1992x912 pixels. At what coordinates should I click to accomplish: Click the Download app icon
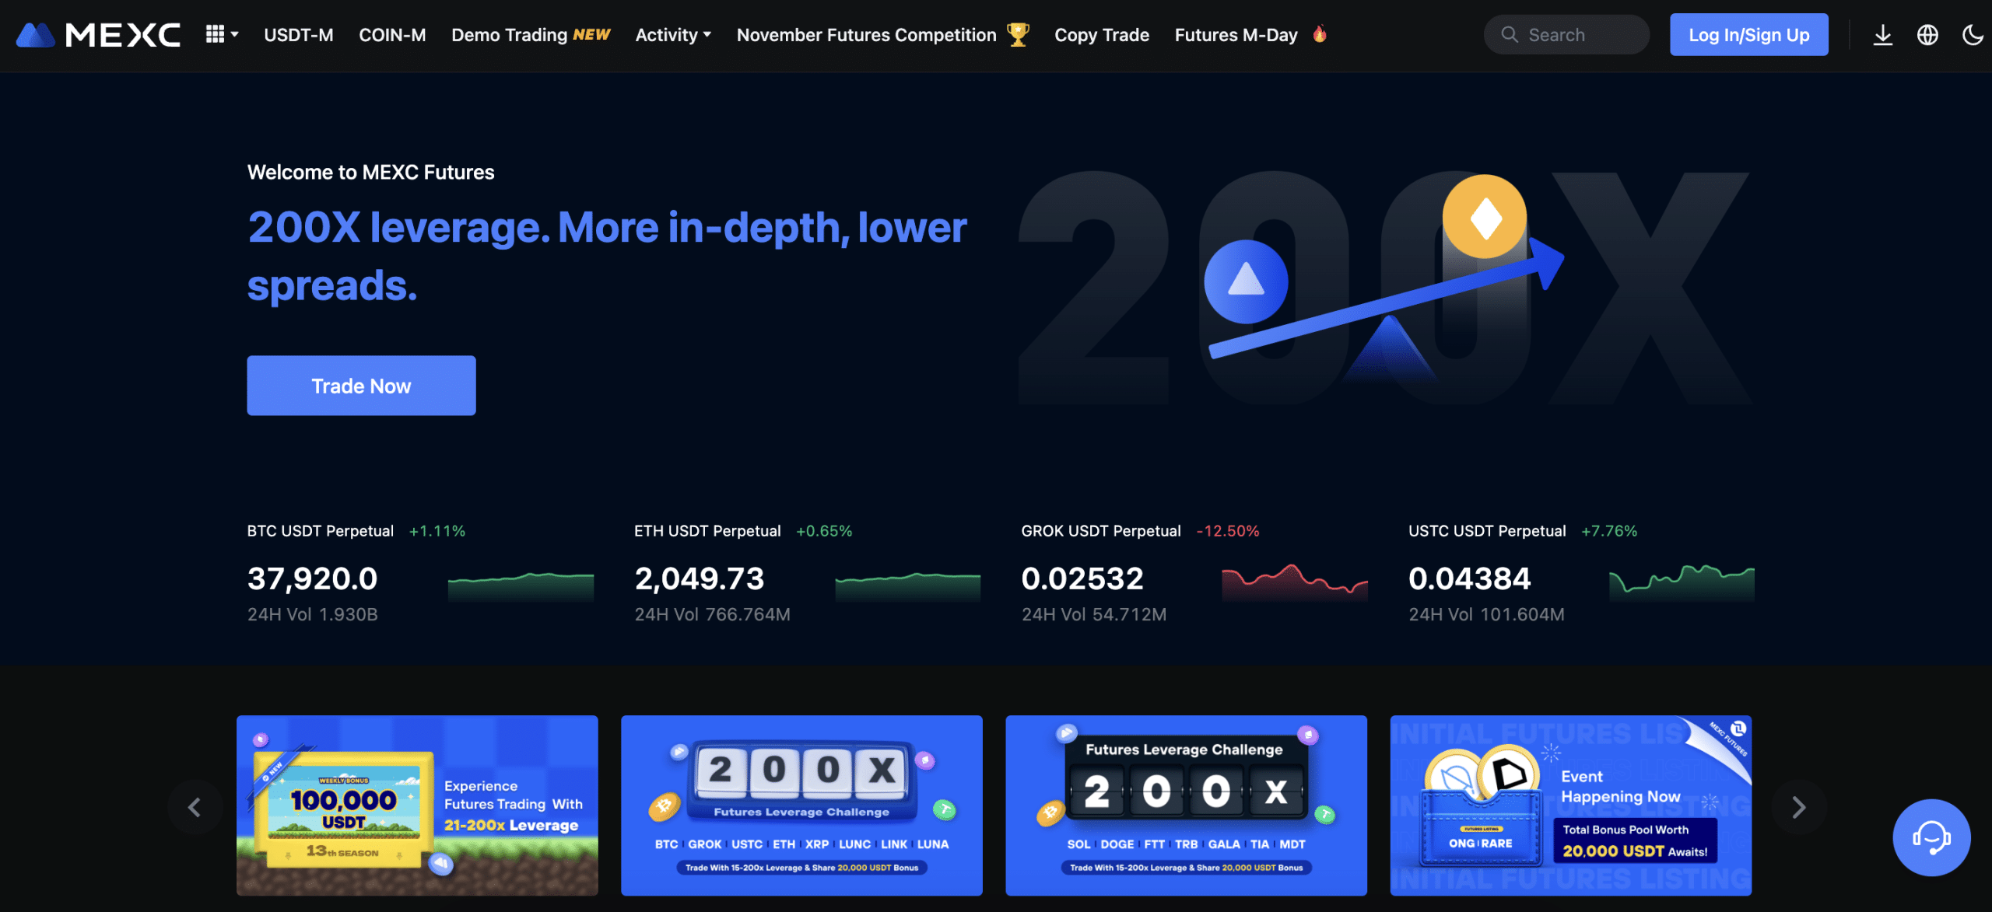point(1883,33)
